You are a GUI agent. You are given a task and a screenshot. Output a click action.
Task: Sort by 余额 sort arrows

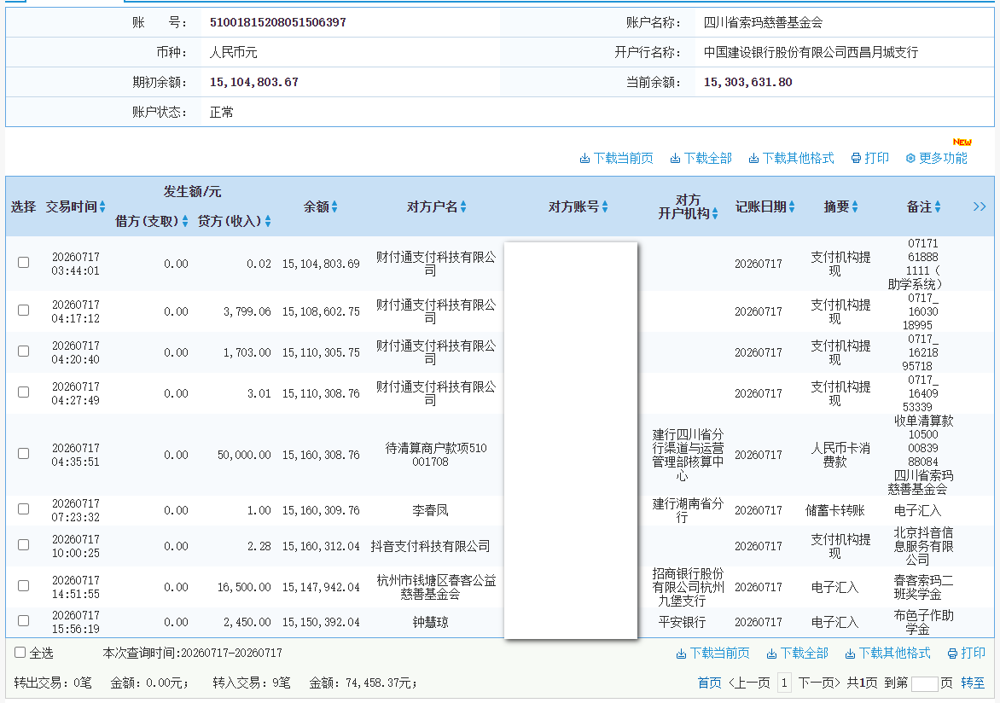[334, 206]
